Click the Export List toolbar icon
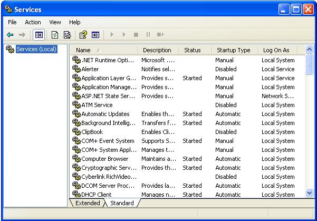 [x=67, y=35]
